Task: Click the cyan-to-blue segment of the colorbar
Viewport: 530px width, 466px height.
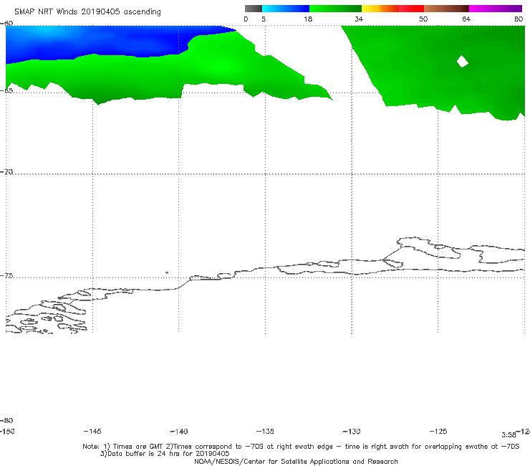Action: [x=286, y=9]
